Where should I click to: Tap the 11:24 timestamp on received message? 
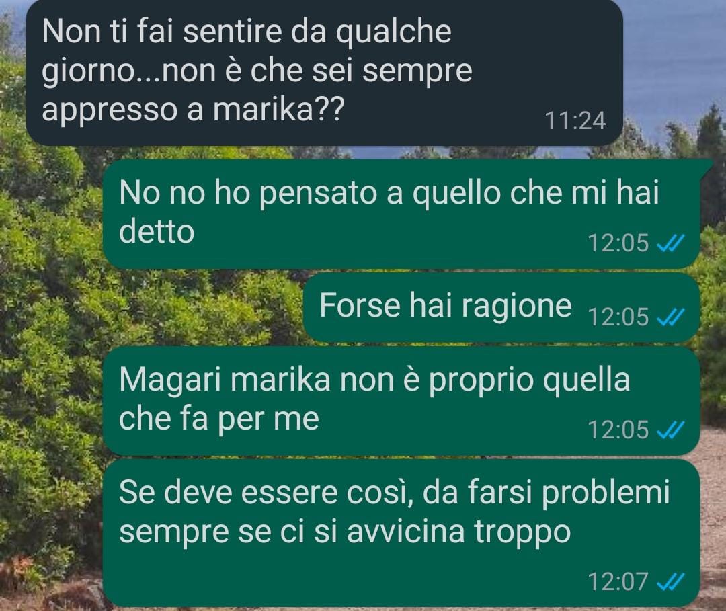(x=575, y=121)
